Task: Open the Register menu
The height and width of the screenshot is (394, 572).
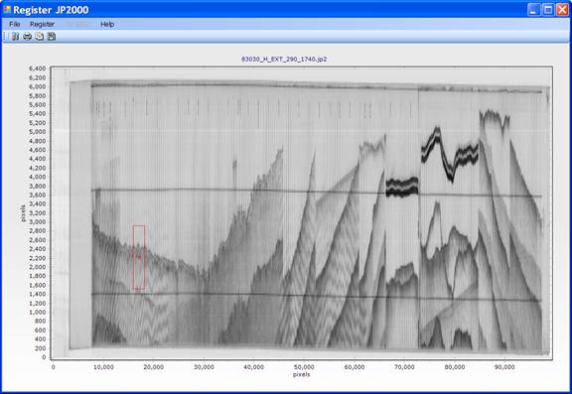Action: 42,24
